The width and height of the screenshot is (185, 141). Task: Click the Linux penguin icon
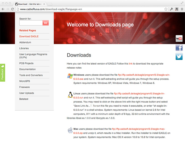tap(70, 95)
